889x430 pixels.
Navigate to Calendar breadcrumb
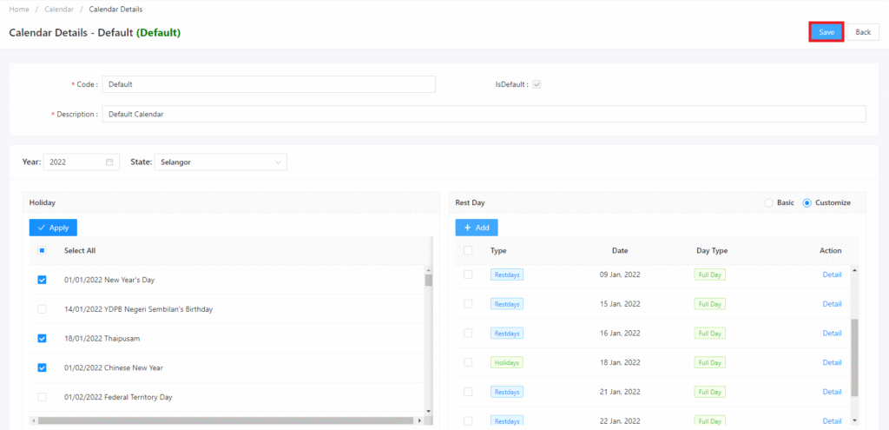59,9
